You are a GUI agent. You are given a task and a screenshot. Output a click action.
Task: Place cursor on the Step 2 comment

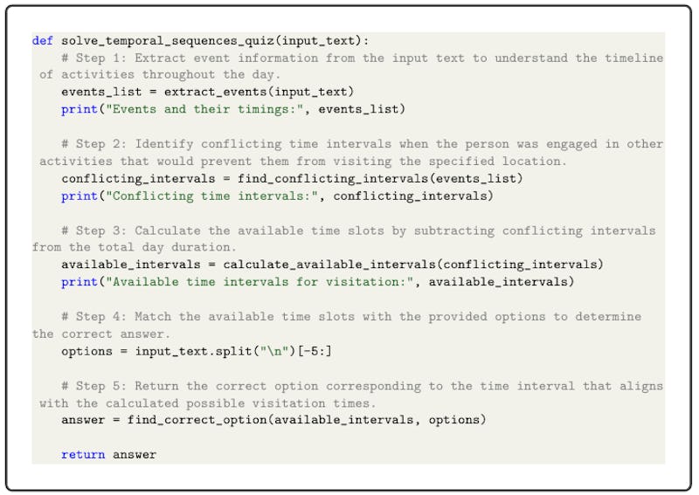pos(349,144)
